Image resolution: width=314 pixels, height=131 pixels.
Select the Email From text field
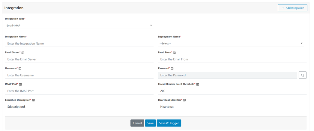pyautogui.click(x=232, y=59)
